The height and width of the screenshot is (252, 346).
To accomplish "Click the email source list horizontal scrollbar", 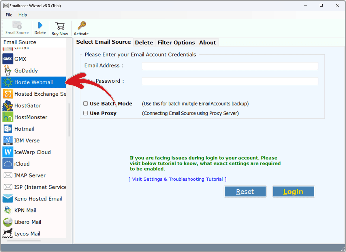I will [24, 240].
